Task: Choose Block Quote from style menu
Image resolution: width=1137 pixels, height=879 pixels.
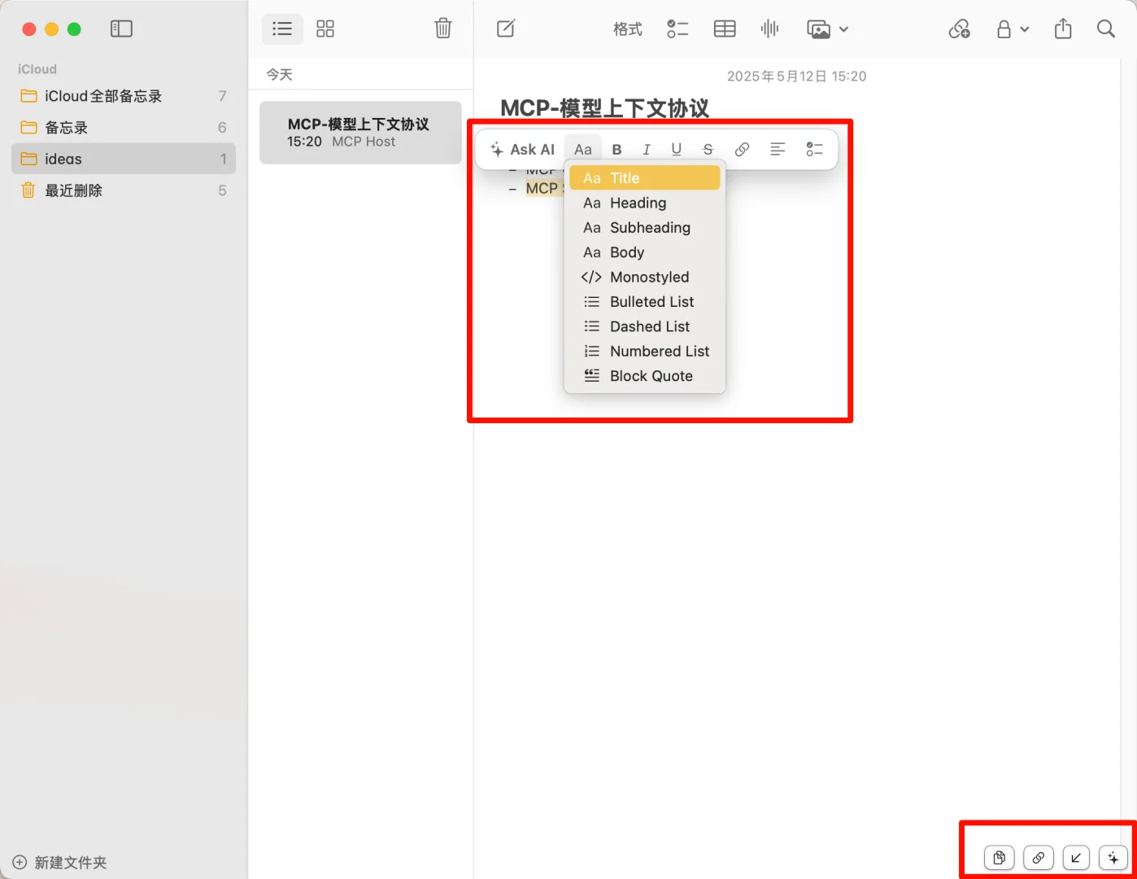Action: tap(645, 376)
